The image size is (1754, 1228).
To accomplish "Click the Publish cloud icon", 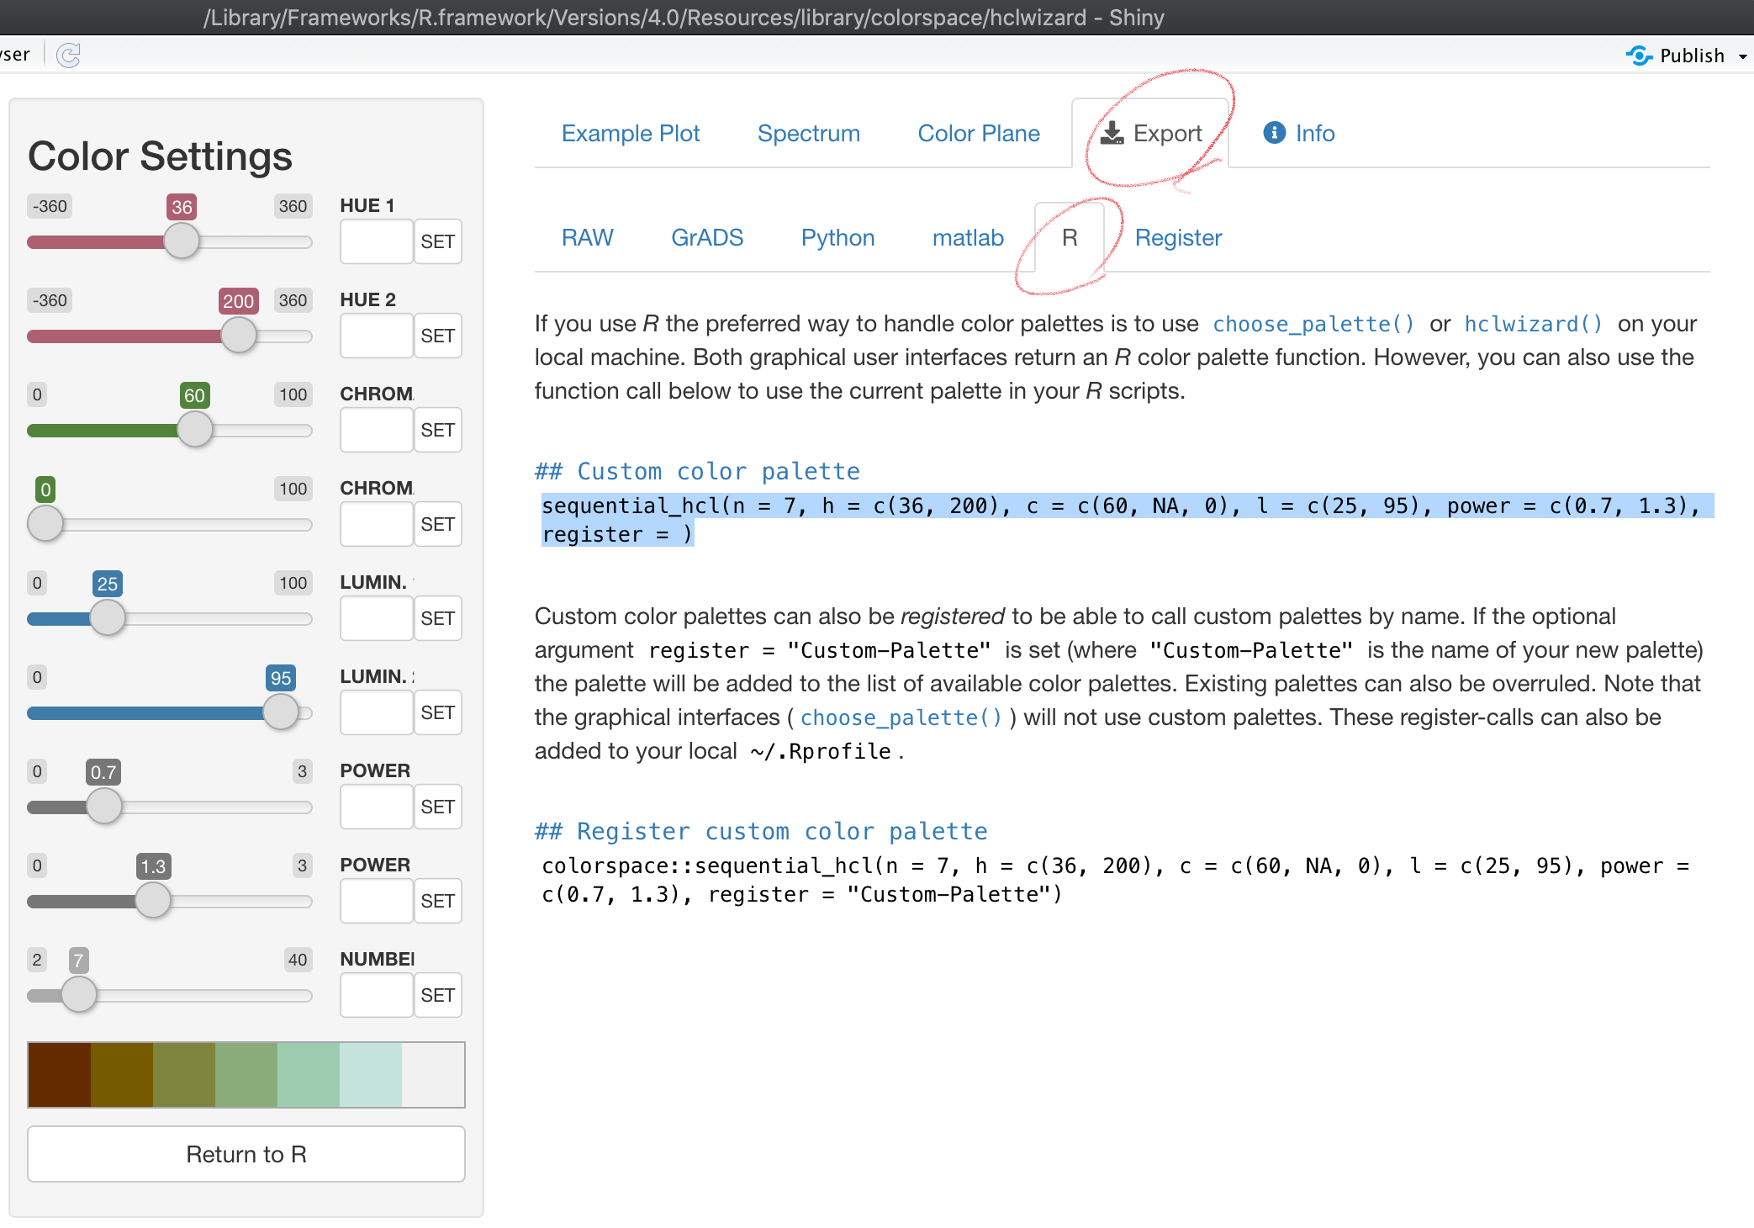I will (1639, 56).
